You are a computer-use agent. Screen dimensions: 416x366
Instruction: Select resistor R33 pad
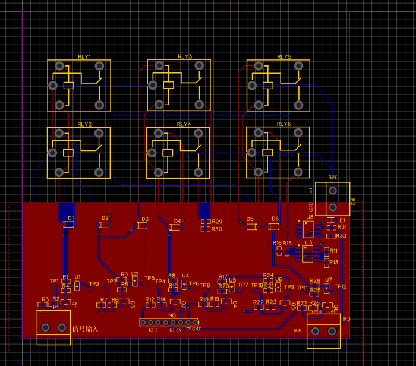click(331, 236)
